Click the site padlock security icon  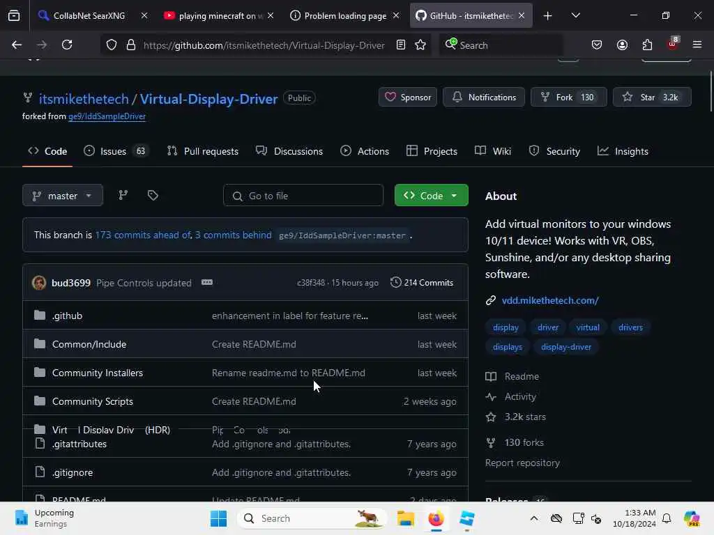tap(131, 45)
